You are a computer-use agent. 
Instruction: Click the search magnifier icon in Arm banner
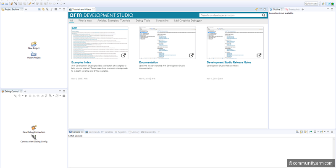263,15
